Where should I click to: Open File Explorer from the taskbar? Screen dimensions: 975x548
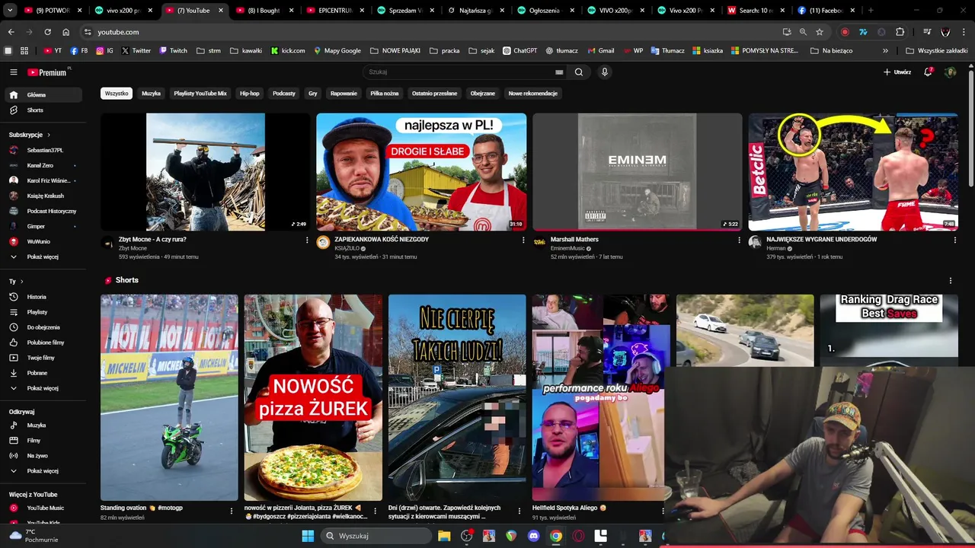click(444, 536)
